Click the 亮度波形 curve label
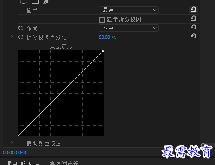The height and width of the screenshot is (165, 215). point(61,46)
